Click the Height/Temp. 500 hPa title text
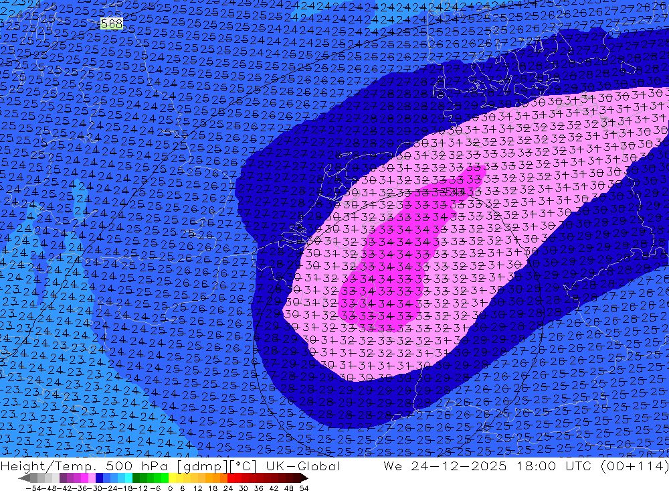 [85, 466]
